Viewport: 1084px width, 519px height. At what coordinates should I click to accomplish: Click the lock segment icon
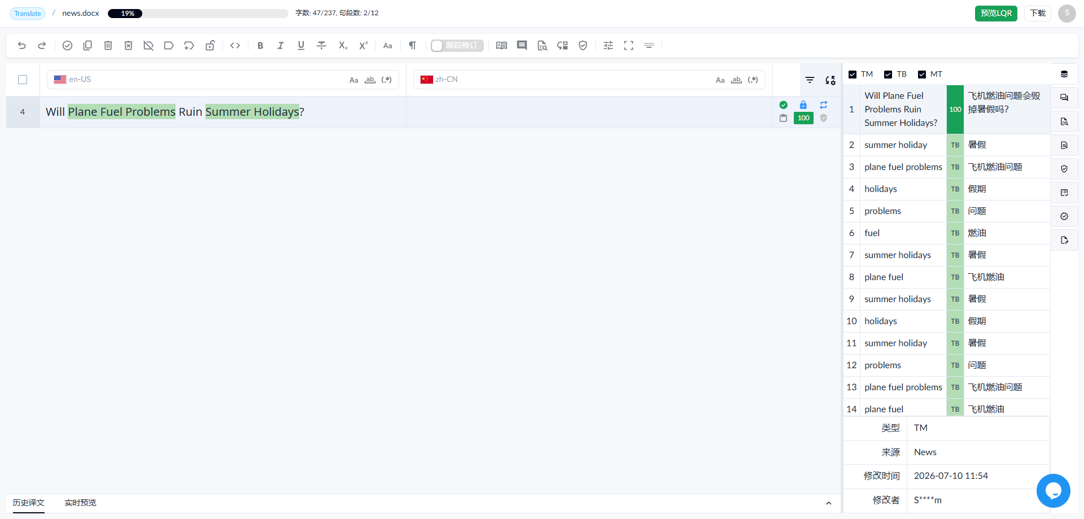click(x=210, y=46)
